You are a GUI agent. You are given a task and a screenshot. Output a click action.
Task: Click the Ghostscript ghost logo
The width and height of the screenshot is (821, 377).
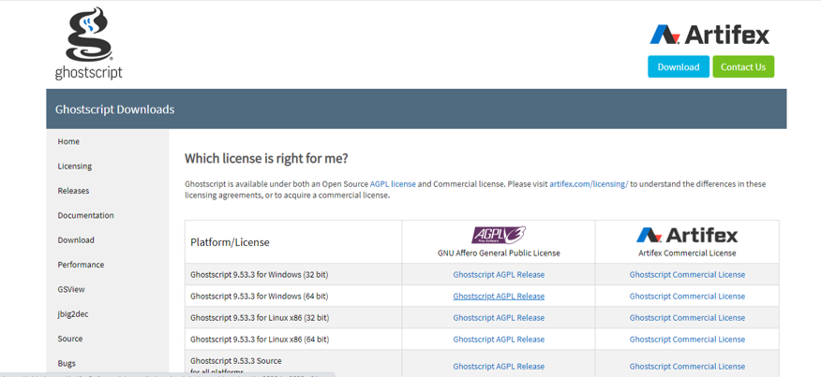88,43
